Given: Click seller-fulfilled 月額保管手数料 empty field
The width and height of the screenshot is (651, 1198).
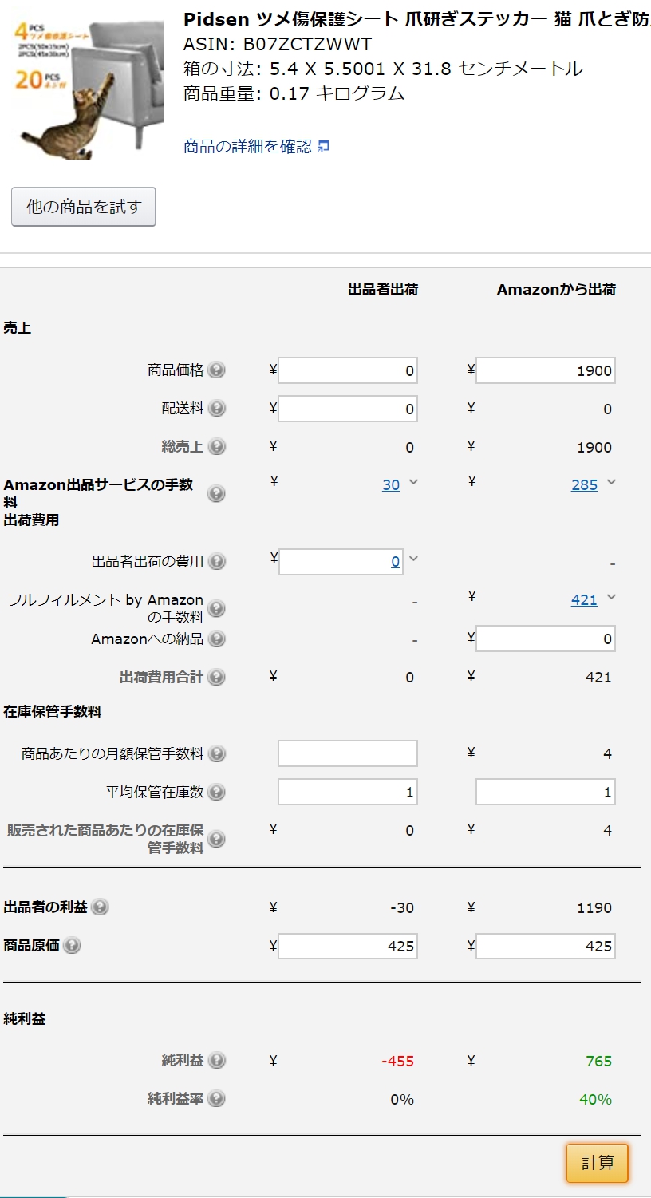Looking at the screenshot, I should click(348, 753).
